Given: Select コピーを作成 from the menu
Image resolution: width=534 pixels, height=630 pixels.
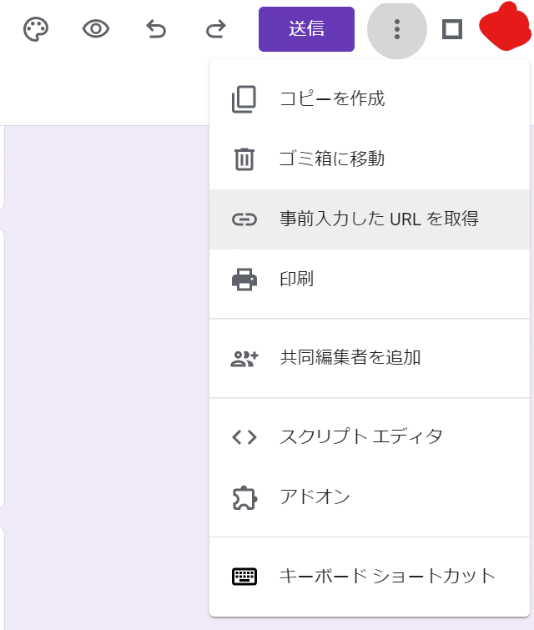Looking at the screenshot, I should 370,98.
